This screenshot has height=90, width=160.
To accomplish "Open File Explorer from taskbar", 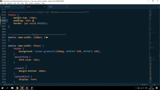I will point(12,88).
